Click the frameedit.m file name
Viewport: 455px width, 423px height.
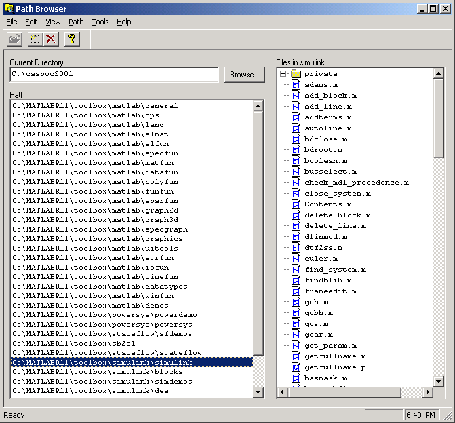pos(330,291)
